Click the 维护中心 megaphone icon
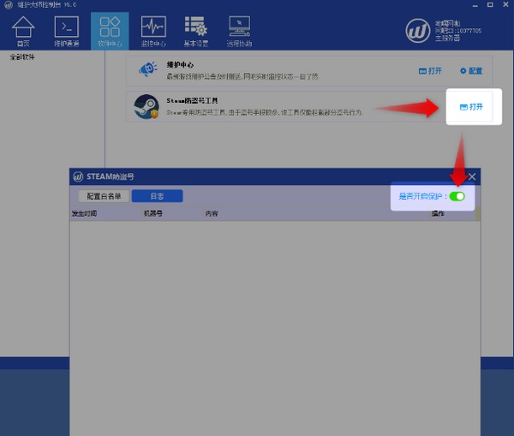Viewport: 514px width, 436px height. coord(145,69)
